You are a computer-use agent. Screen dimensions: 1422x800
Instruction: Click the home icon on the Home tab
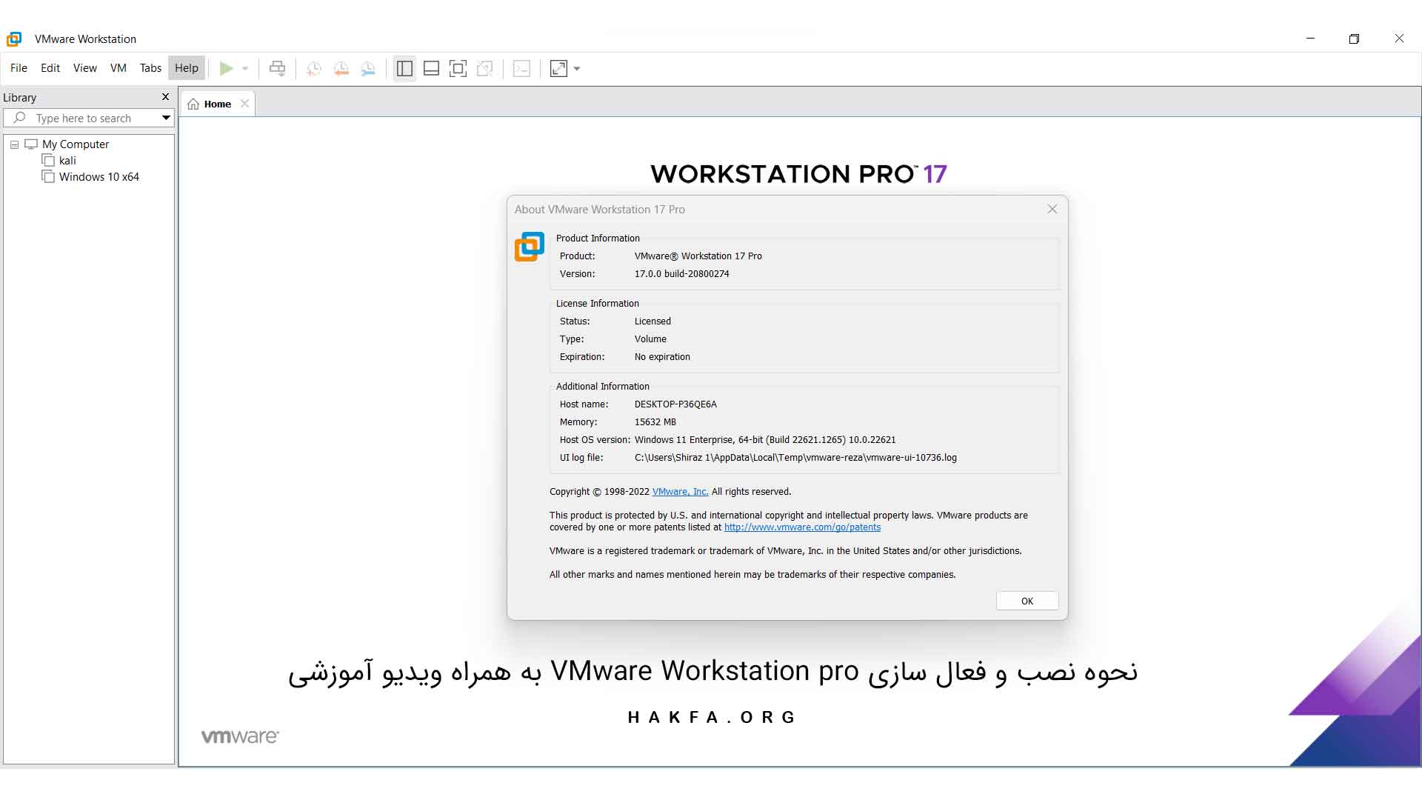coord(193,104)
